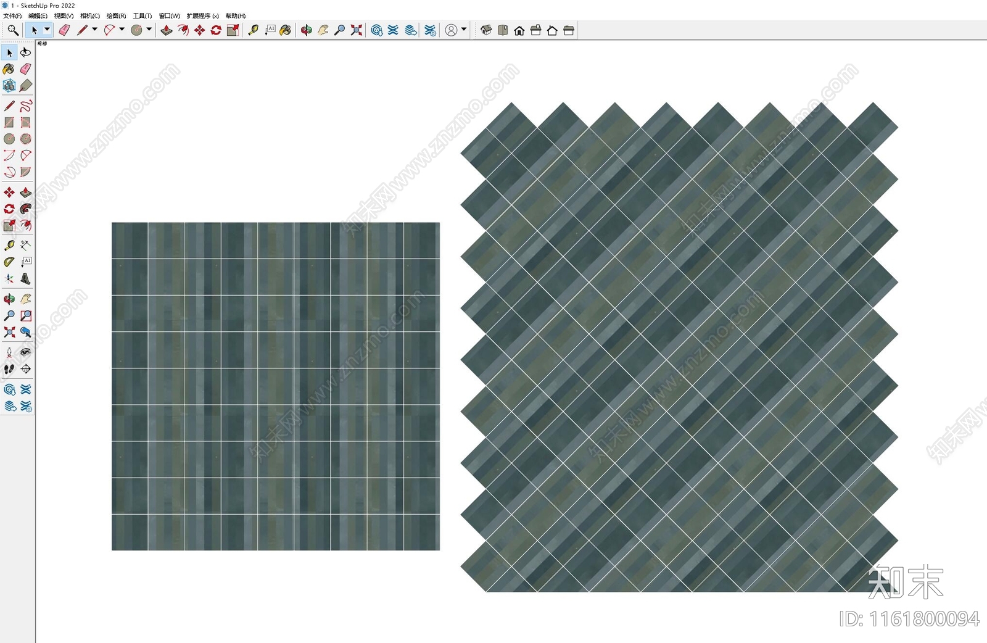Click the Search magnifier icon in top toolbar
This screenshot has height=643, width=987.
pos(12,30)
